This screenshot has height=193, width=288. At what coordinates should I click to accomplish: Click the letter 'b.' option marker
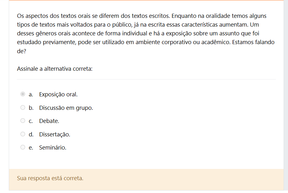tap(31, 108)
